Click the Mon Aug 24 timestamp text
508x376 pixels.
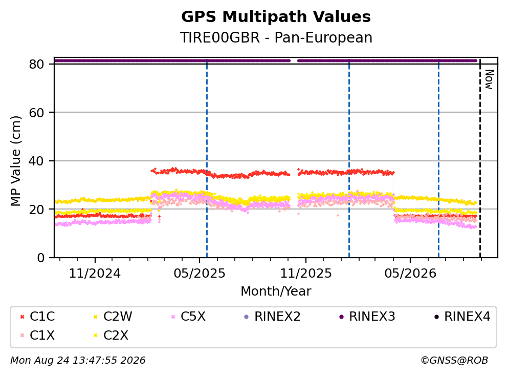click(78, 361)
